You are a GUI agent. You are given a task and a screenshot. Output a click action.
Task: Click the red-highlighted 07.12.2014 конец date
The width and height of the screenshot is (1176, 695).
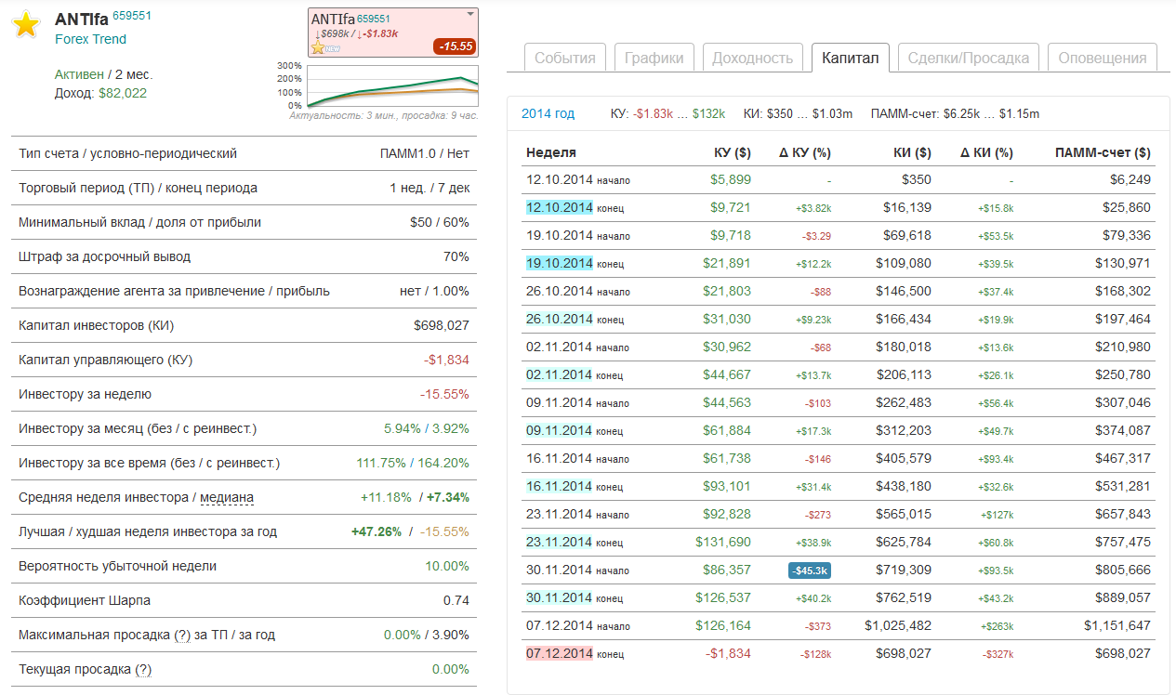coord(559,653)
